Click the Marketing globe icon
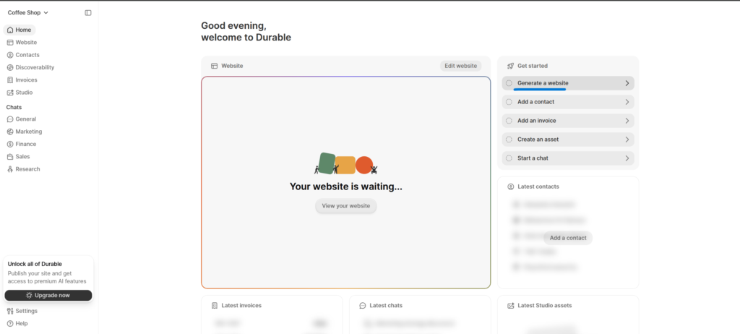The width and height of the screenshot is (740, 334). click(10, 132)
